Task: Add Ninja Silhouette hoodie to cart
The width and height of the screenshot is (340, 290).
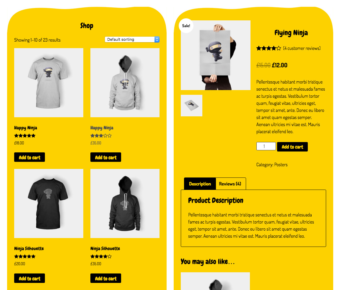Action: pyautogui.click(x=105, y=278)
